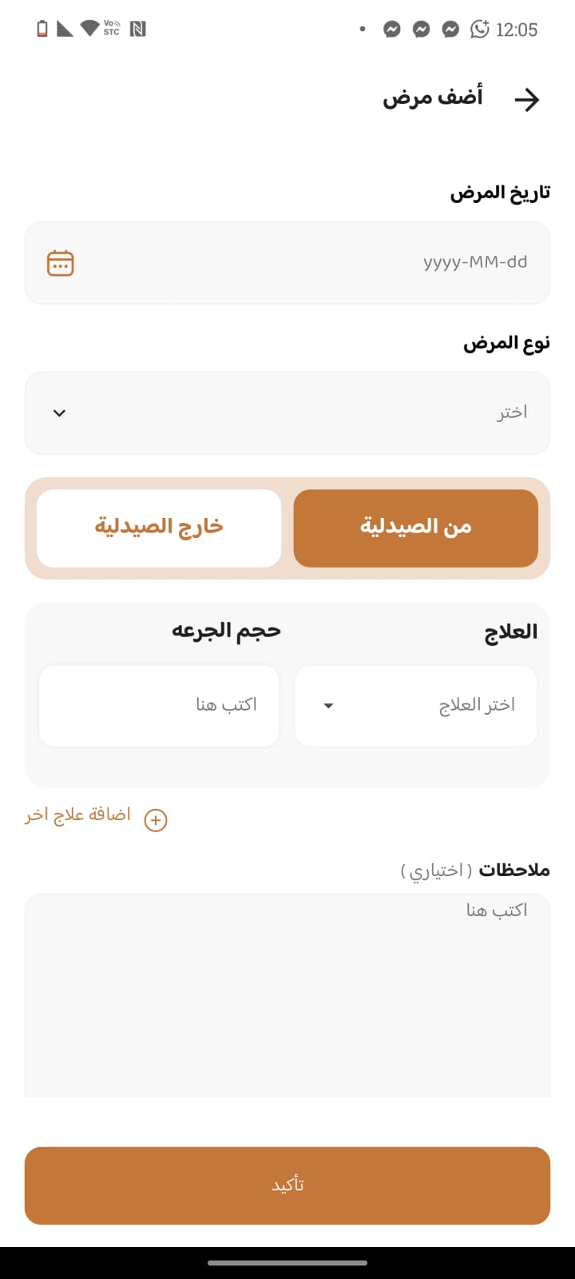575x1279 pixels.
Task: Switch to خارج الصيدلية option
Action: point(159,528)
